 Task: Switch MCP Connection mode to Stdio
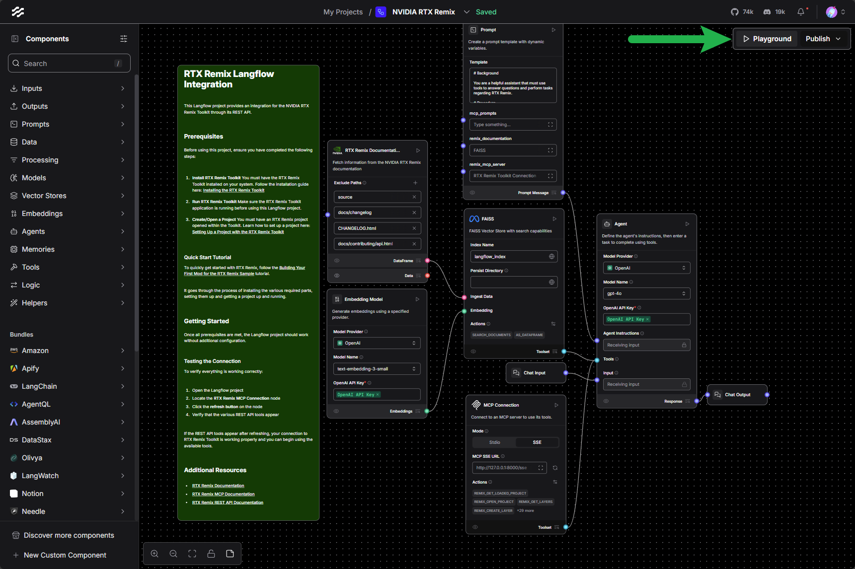point(494,442)
